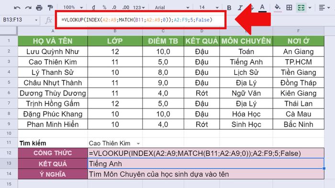The image size is (335, 188).
Task: Select cell Bắc Ninh
Action: pyautogui.click(x=299, y=125)
